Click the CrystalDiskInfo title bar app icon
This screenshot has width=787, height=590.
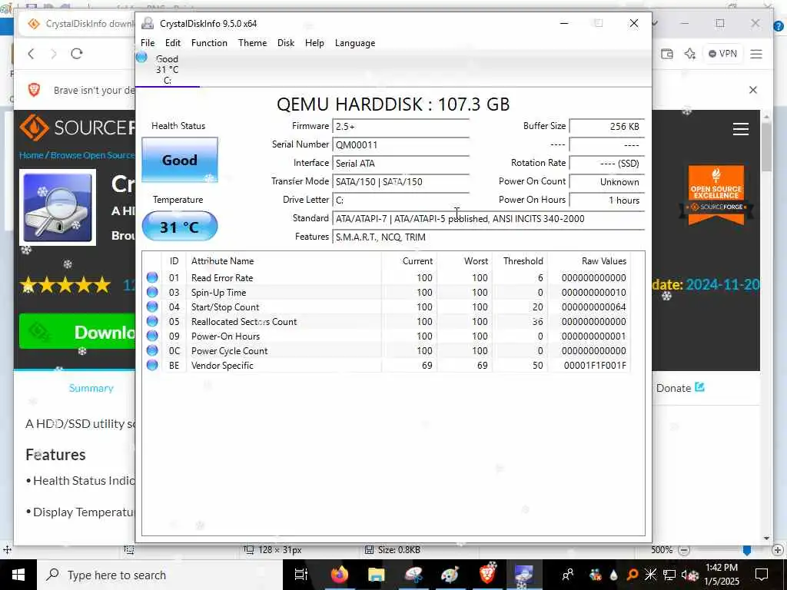click(148, 23)
